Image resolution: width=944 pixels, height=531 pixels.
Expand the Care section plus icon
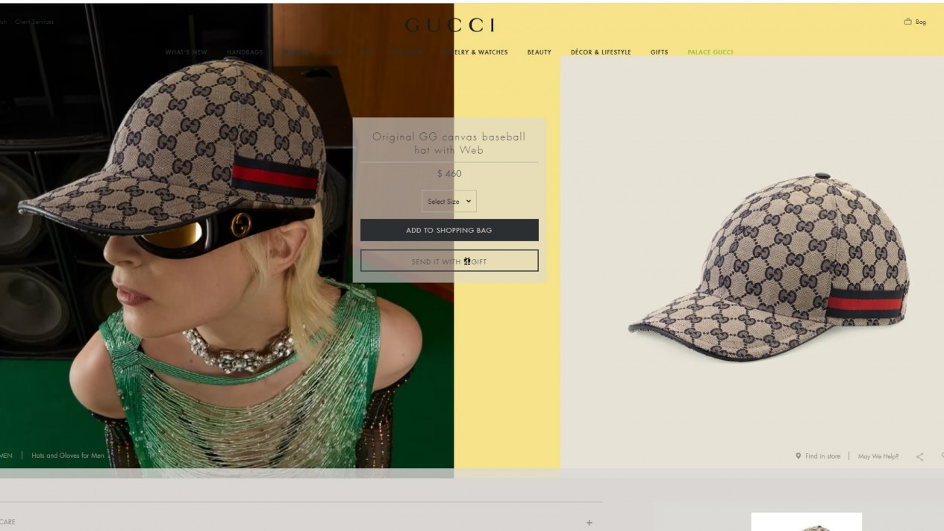tap(589, 523)
